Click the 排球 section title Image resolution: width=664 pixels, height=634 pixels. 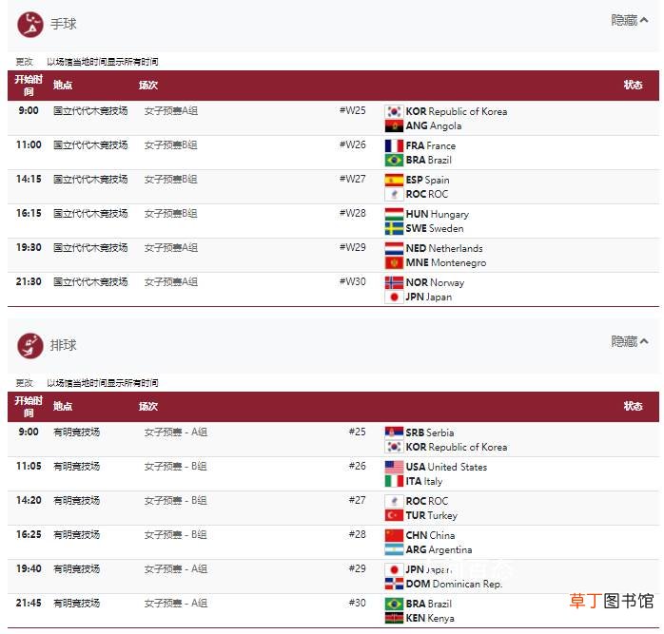click(x=64, y=345)
